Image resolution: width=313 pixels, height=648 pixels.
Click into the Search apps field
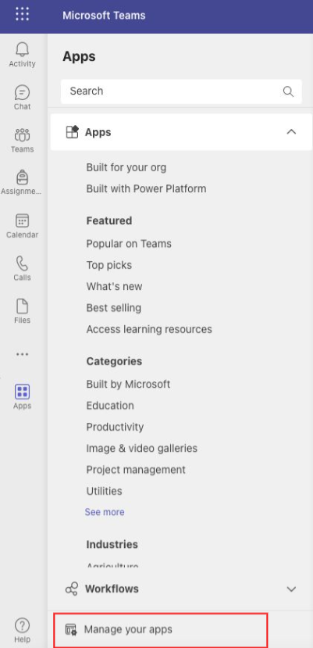(181, 91)
